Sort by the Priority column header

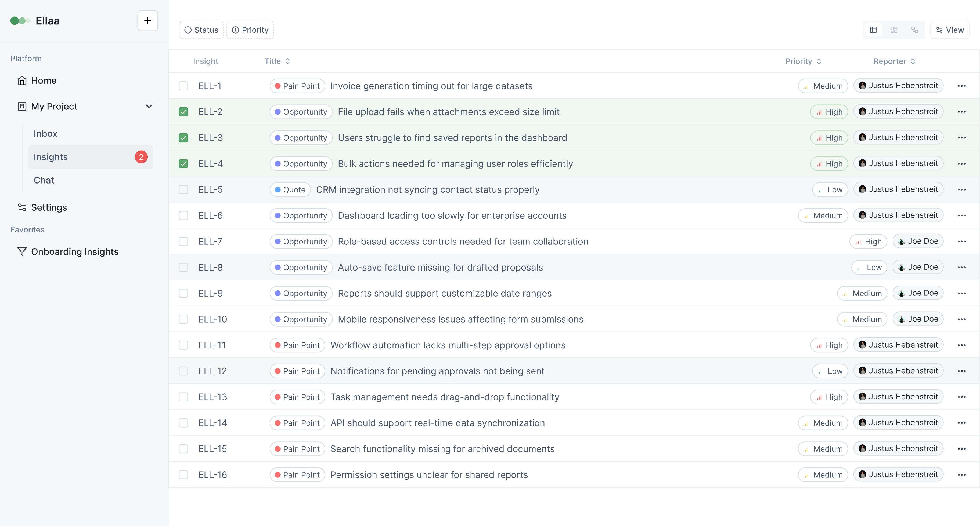click(x=803, y=61)
